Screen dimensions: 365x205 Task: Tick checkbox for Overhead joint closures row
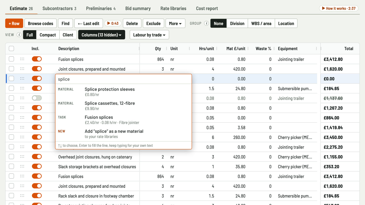pyautogui.click(x=11, y=157)
